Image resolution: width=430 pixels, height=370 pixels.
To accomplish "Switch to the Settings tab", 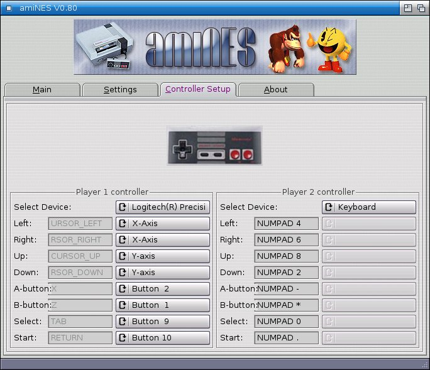I will pos(120,90).
